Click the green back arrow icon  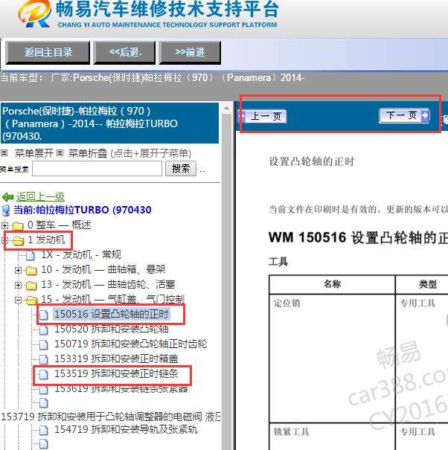tap(7, 197)
